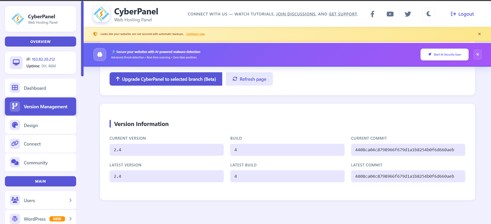The height and width of the screenshot is (224, 491).
Task: Click the CyberPanel logo in header
Action: click(101, 14)
